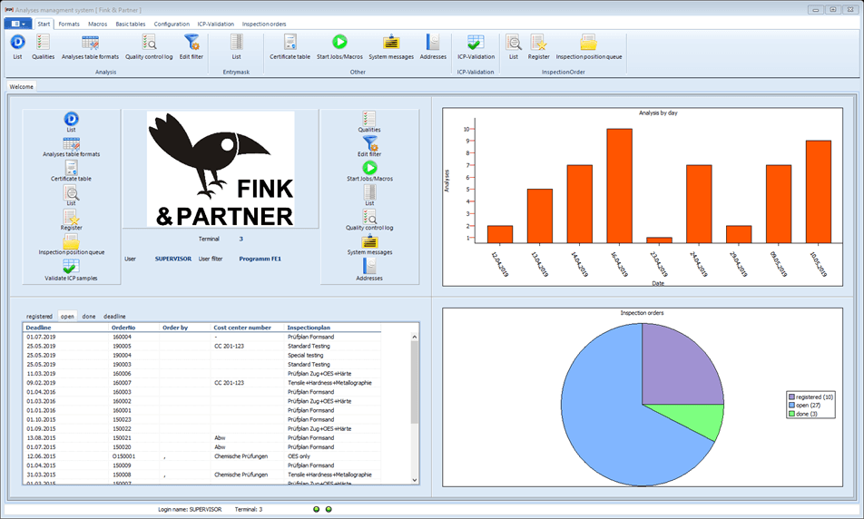Viewport: 864px width, 519px height.
Task: Open Analyses table formats in ribbon
Action: tap(90, 47)
